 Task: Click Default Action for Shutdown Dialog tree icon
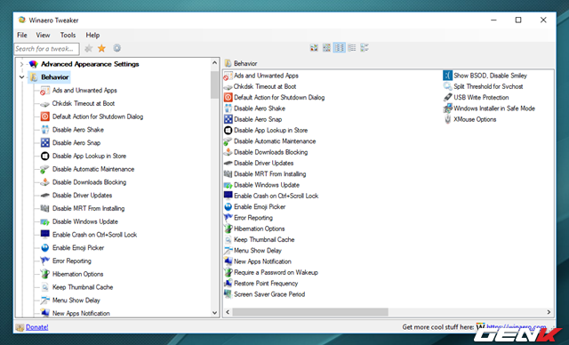coord(44,116)
